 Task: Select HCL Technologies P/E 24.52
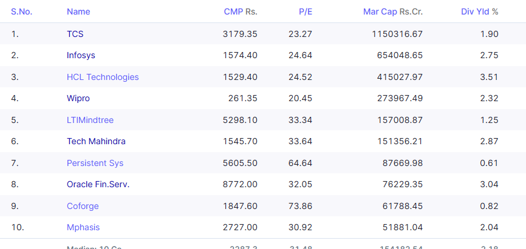(300, 77)
